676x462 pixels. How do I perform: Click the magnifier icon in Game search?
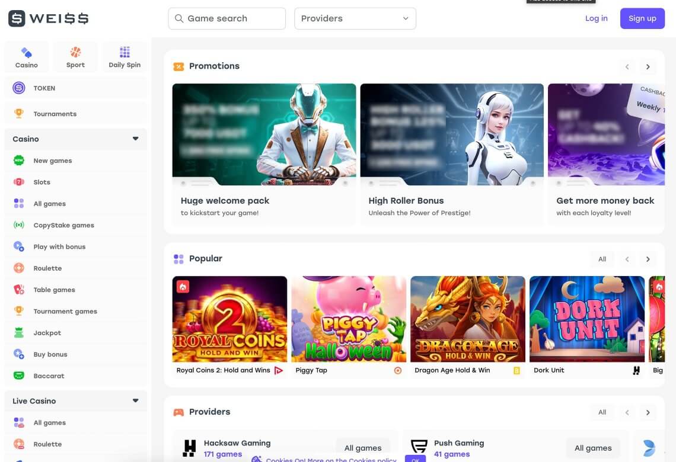click(x=179, y=18)
